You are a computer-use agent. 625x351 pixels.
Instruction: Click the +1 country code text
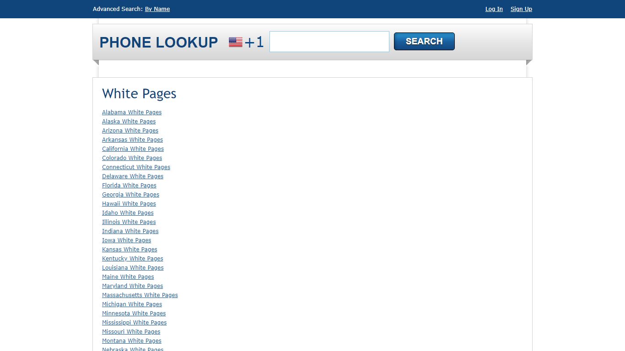point(254,43)
